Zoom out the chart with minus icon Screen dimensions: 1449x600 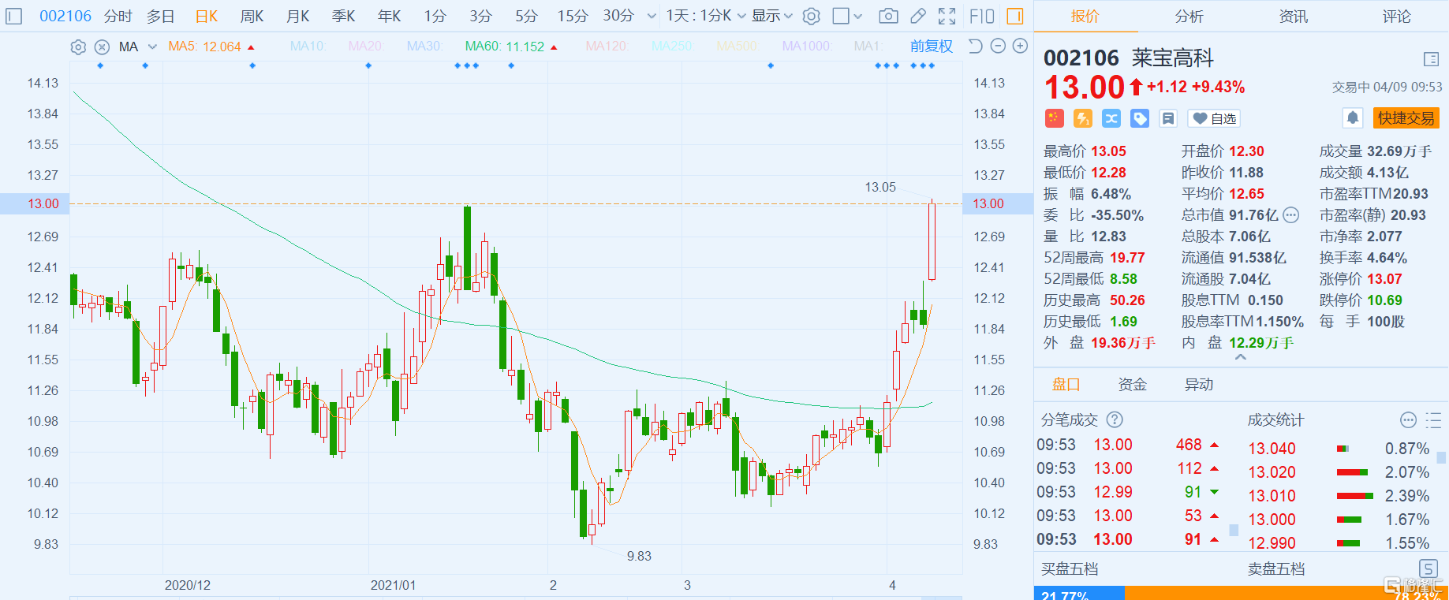point(998,47)
